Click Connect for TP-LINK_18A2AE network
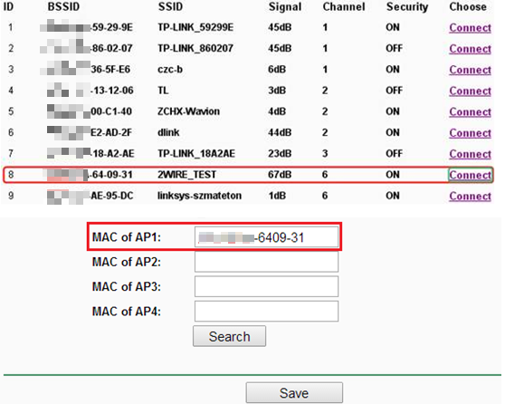The image size is (505, 404). pyautogui.click(x=470, y=154)
